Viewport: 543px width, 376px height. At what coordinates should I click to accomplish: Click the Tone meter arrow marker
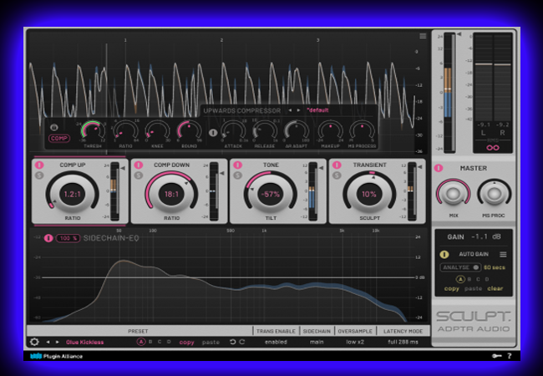(321, 168)
